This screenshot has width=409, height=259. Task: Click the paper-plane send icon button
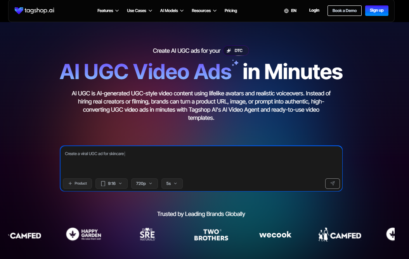click(x=332, y=183)
